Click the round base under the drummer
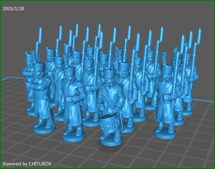 (111, 141)
